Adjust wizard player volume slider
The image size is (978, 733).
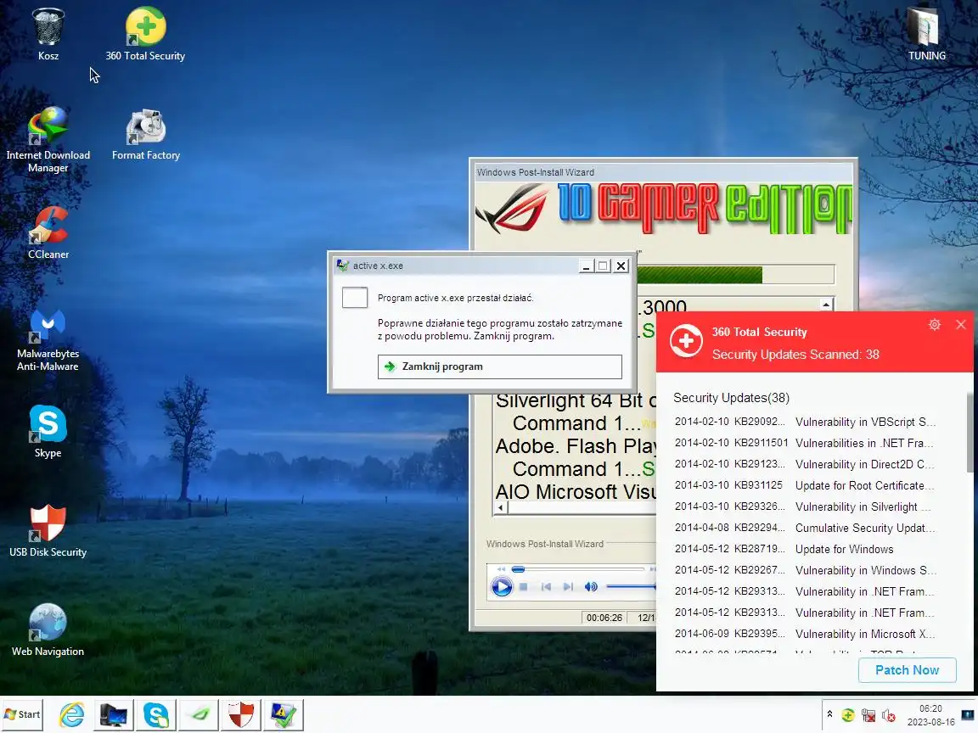coord(632,586)
